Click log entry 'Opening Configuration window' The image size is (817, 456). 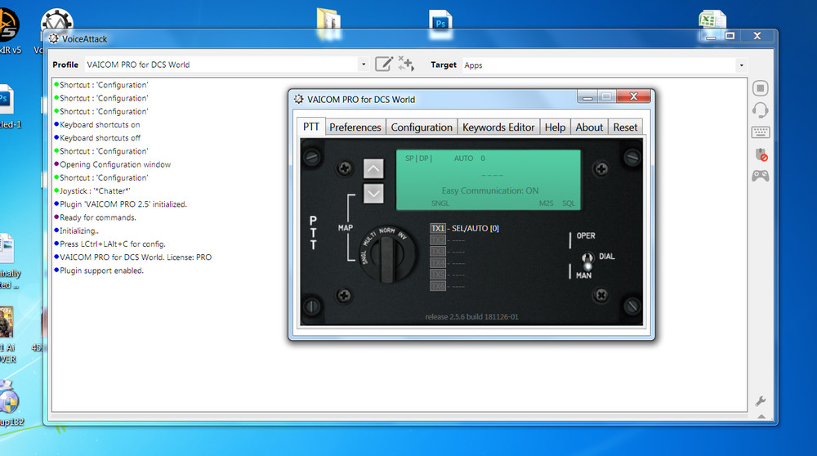115,164
